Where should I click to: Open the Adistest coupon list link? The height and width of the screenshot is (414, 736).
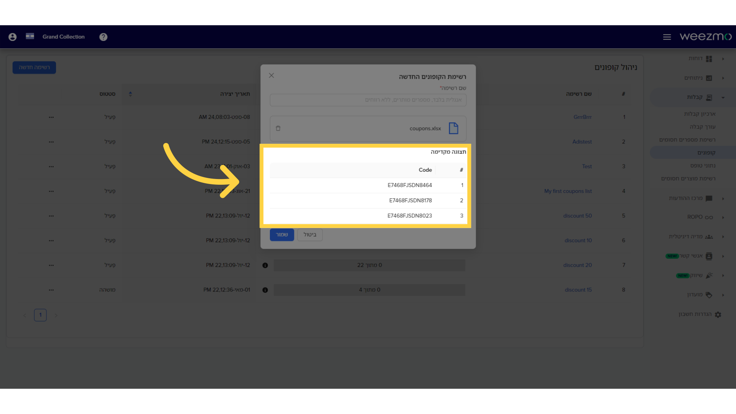582,142
